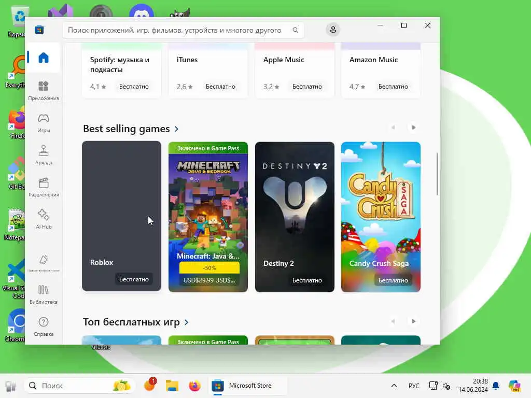This screenshot has width=531, height=398.
Task: Click the Microsoft Store logo icon
Action: [39, 30]
